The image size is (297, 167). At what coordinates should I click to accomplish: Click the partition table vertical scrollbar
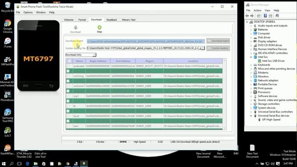225,94
